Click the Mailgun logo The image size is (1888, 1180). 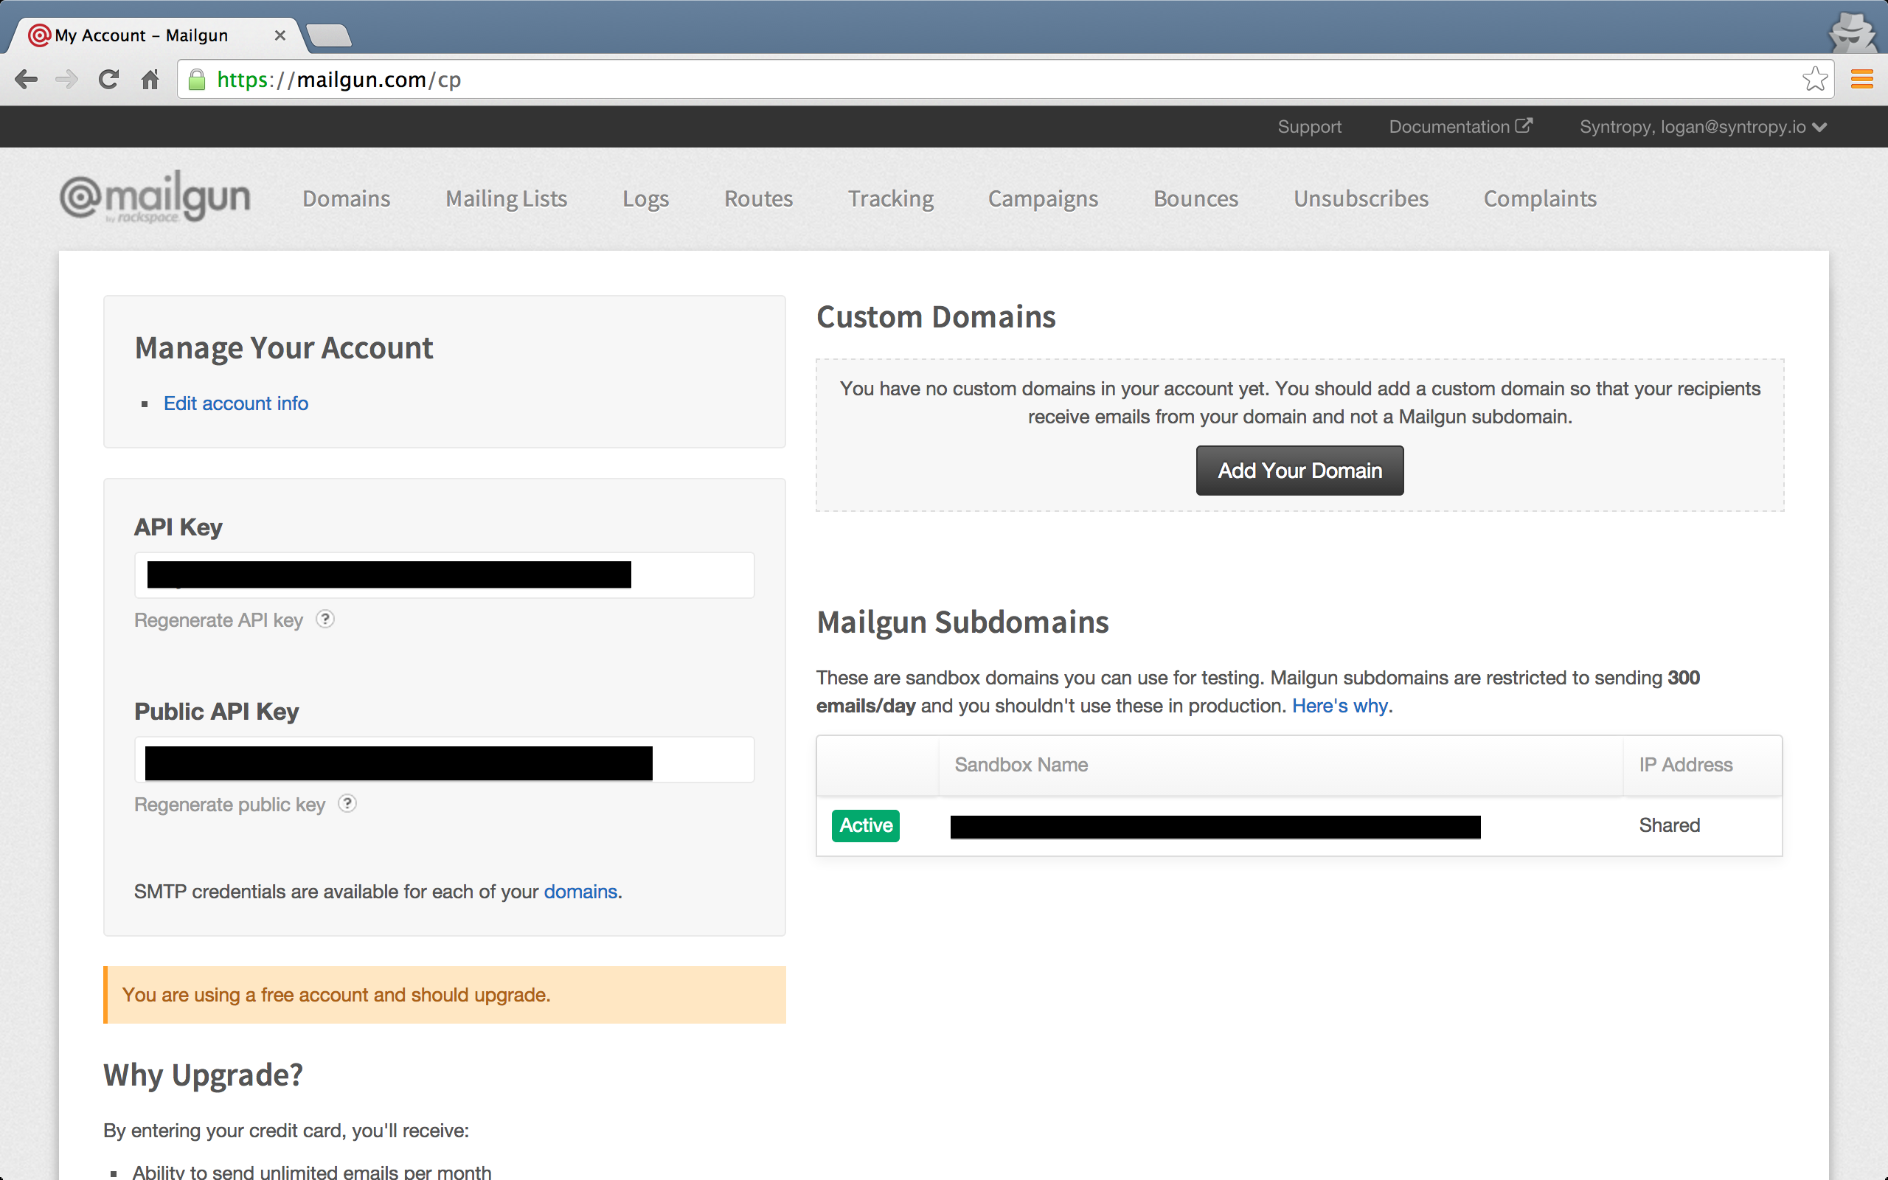click(156, 198)
